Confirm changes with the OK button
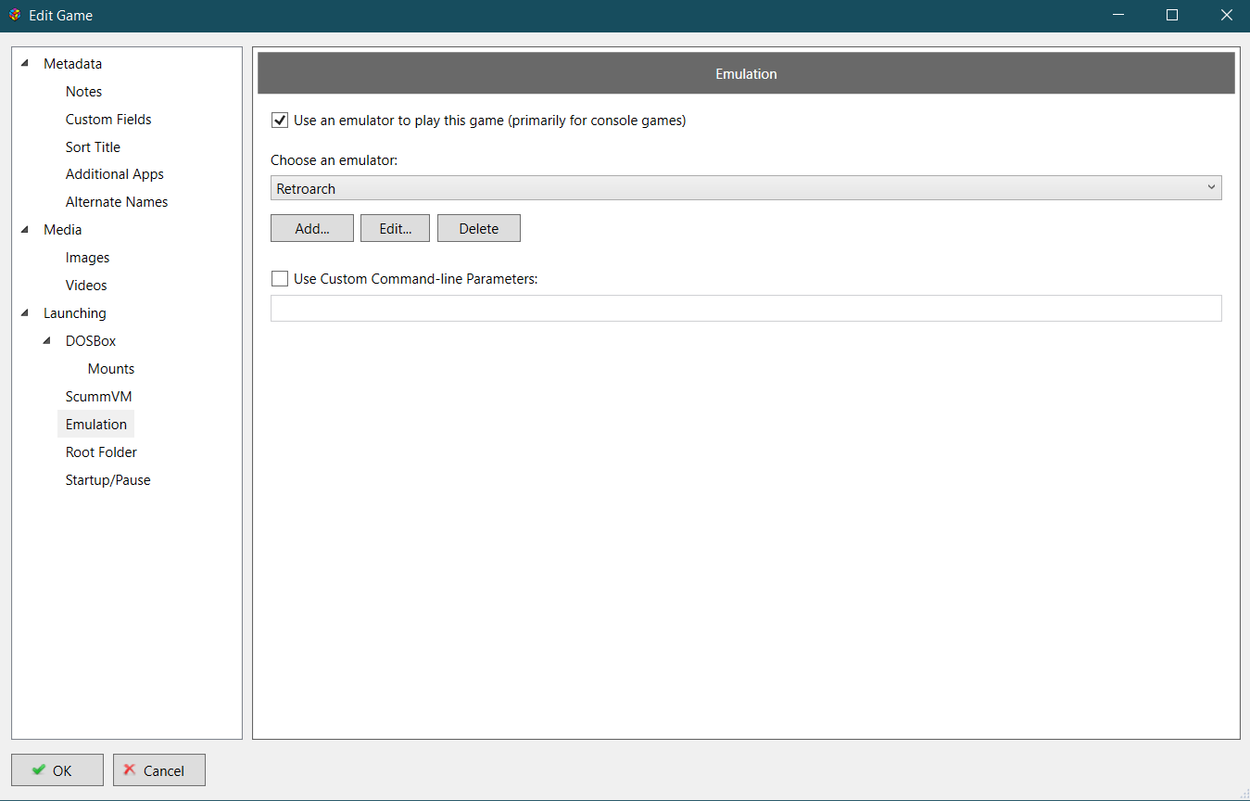This screenshot has width=1250, height=801. (57, 770)
